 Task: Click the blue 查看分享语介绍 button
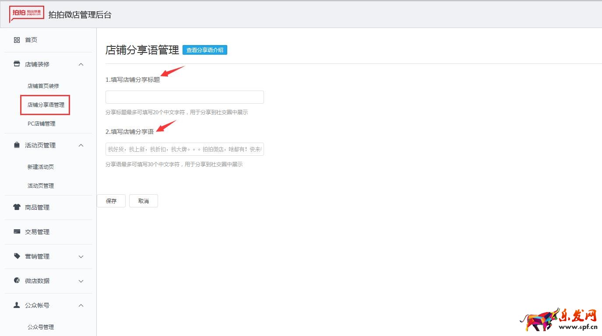tap(204, 50)
